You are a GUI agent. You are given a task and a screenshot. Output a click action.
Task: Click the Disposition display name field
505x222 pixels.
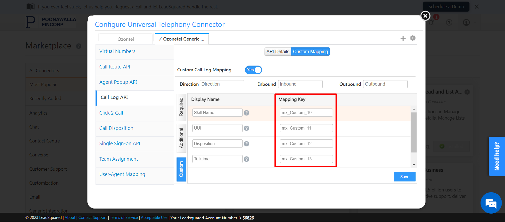217,144
